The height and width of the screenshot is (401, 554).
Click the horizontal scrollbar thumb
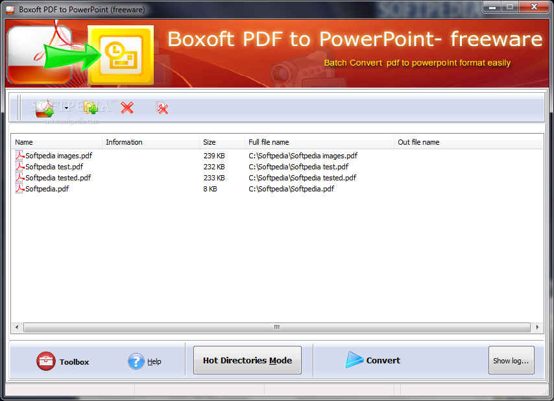pos(276,327)
